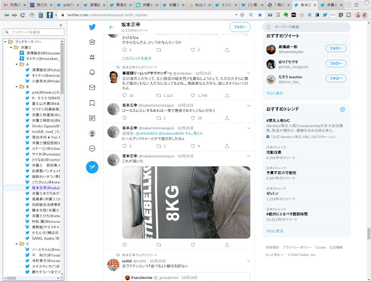Reply to the tweet with 32 replies

pos(125,95)
